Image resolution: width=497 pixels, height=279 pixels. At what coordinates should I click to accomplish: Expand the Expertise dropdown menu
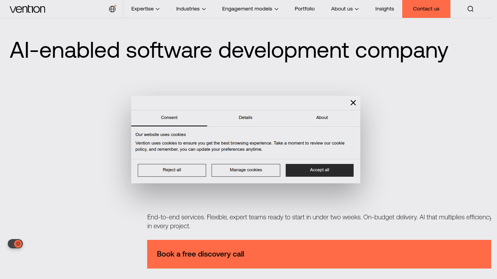(145, 9)
